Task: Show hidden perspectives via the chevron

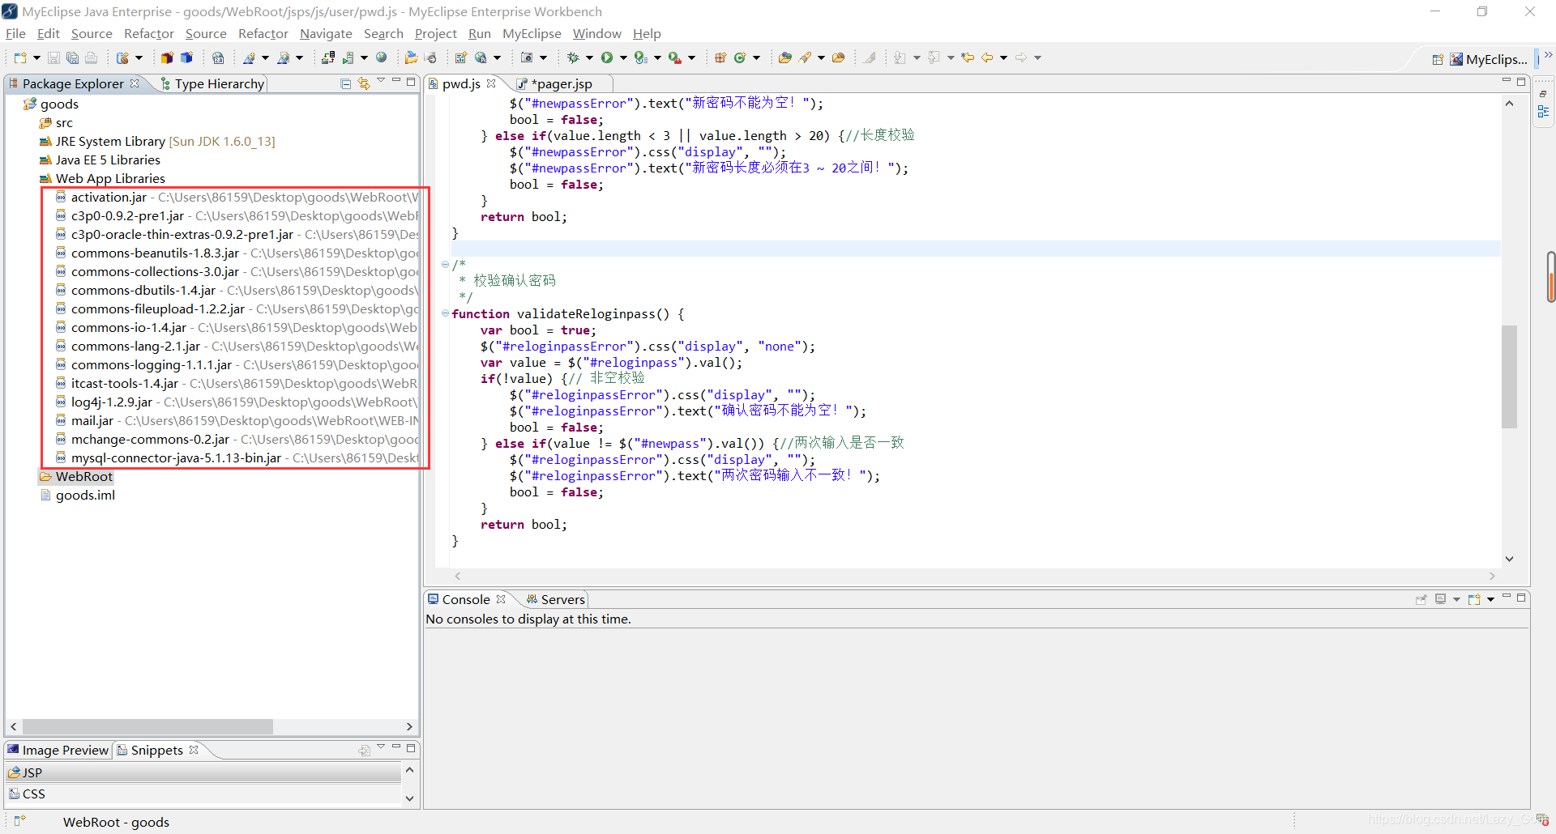Action: point(1548,55)
